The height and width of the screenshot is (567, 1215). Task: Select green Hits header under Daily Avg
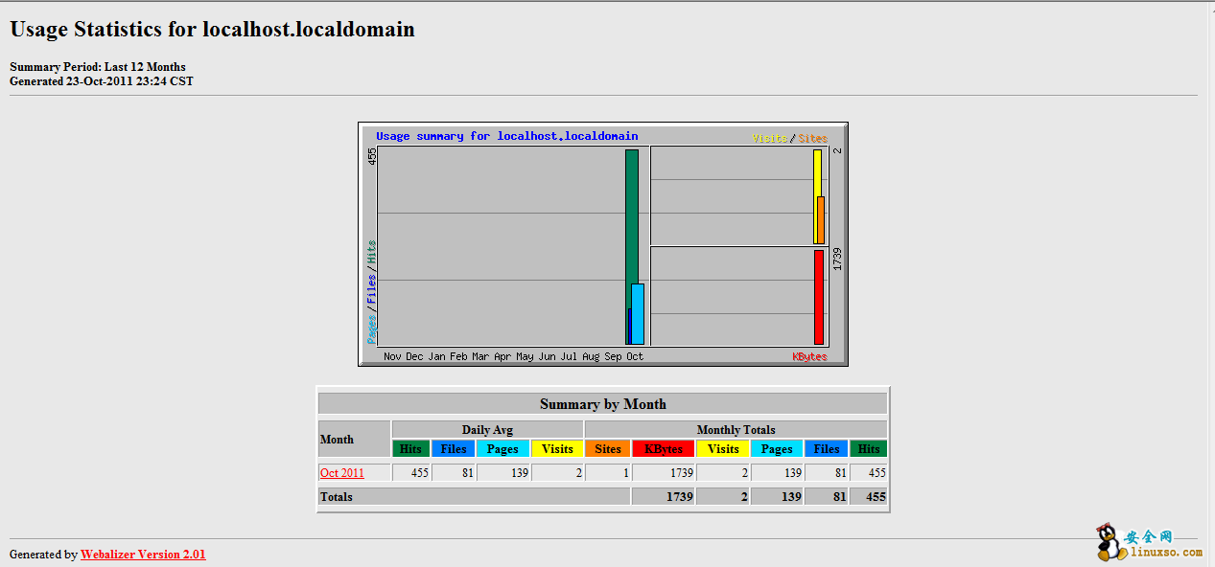click(x=410, y=449)
